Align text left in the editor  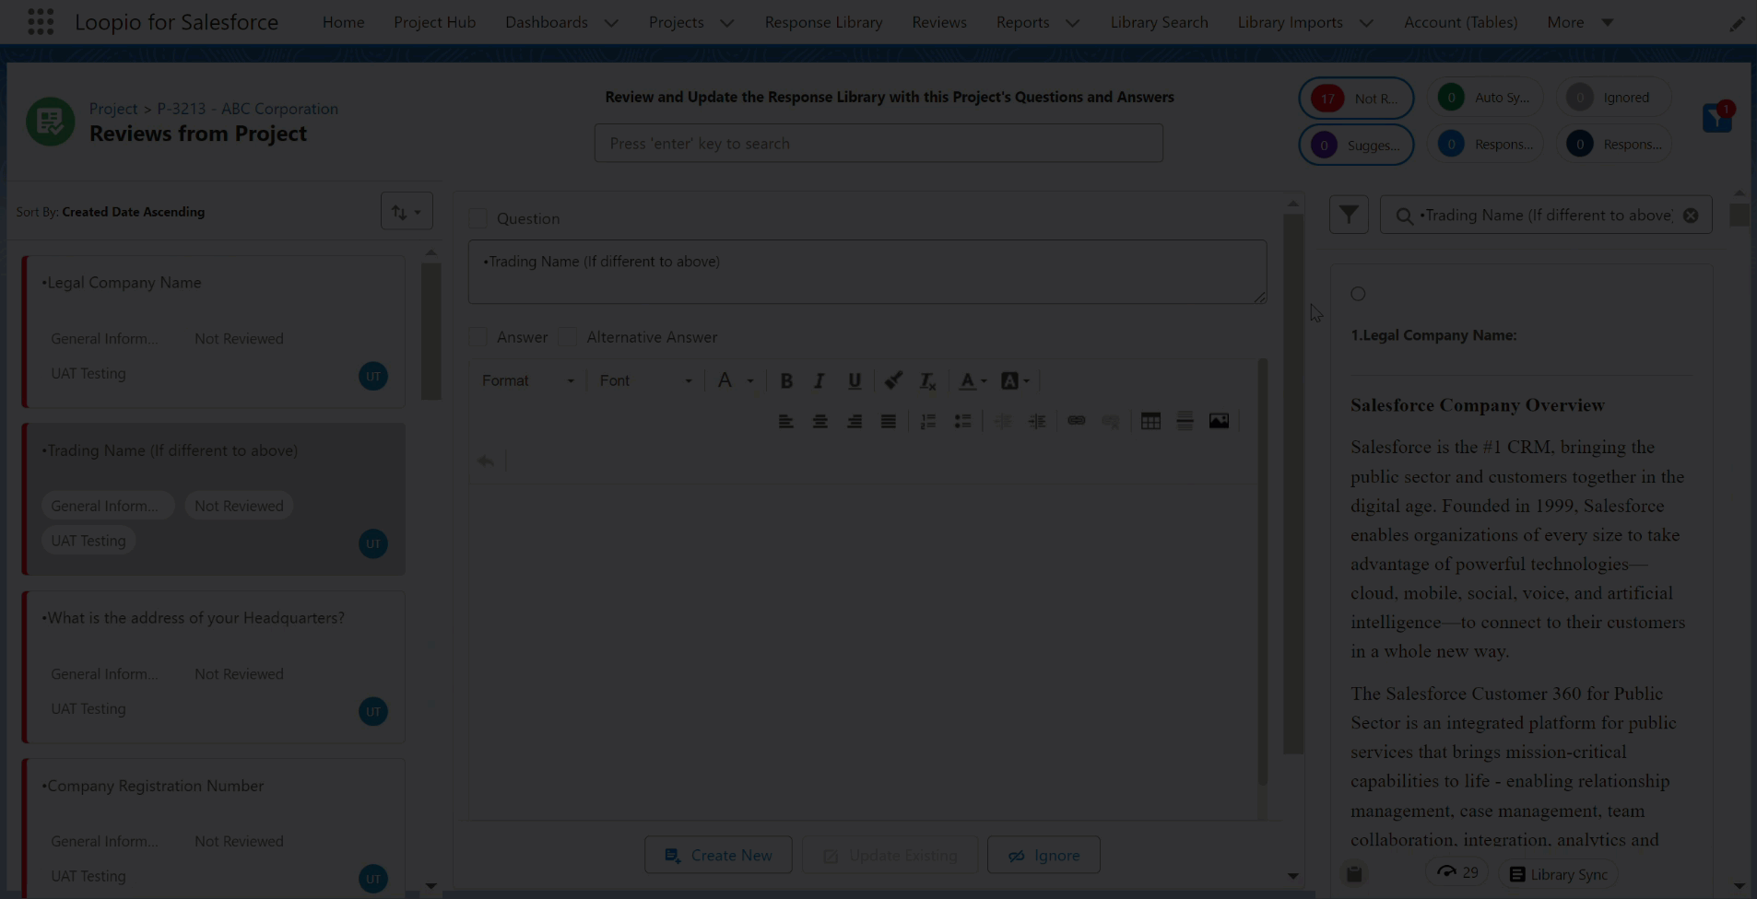[785, 421]
